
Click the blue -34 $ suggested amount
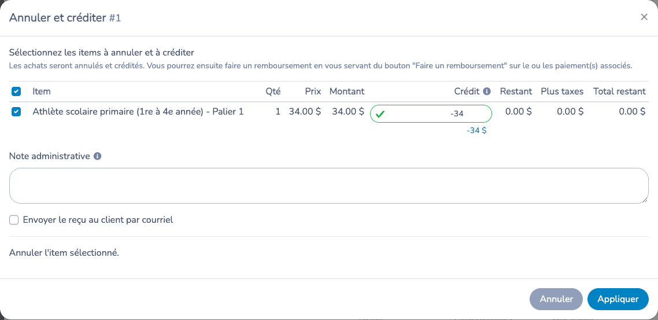click(476, 131)
